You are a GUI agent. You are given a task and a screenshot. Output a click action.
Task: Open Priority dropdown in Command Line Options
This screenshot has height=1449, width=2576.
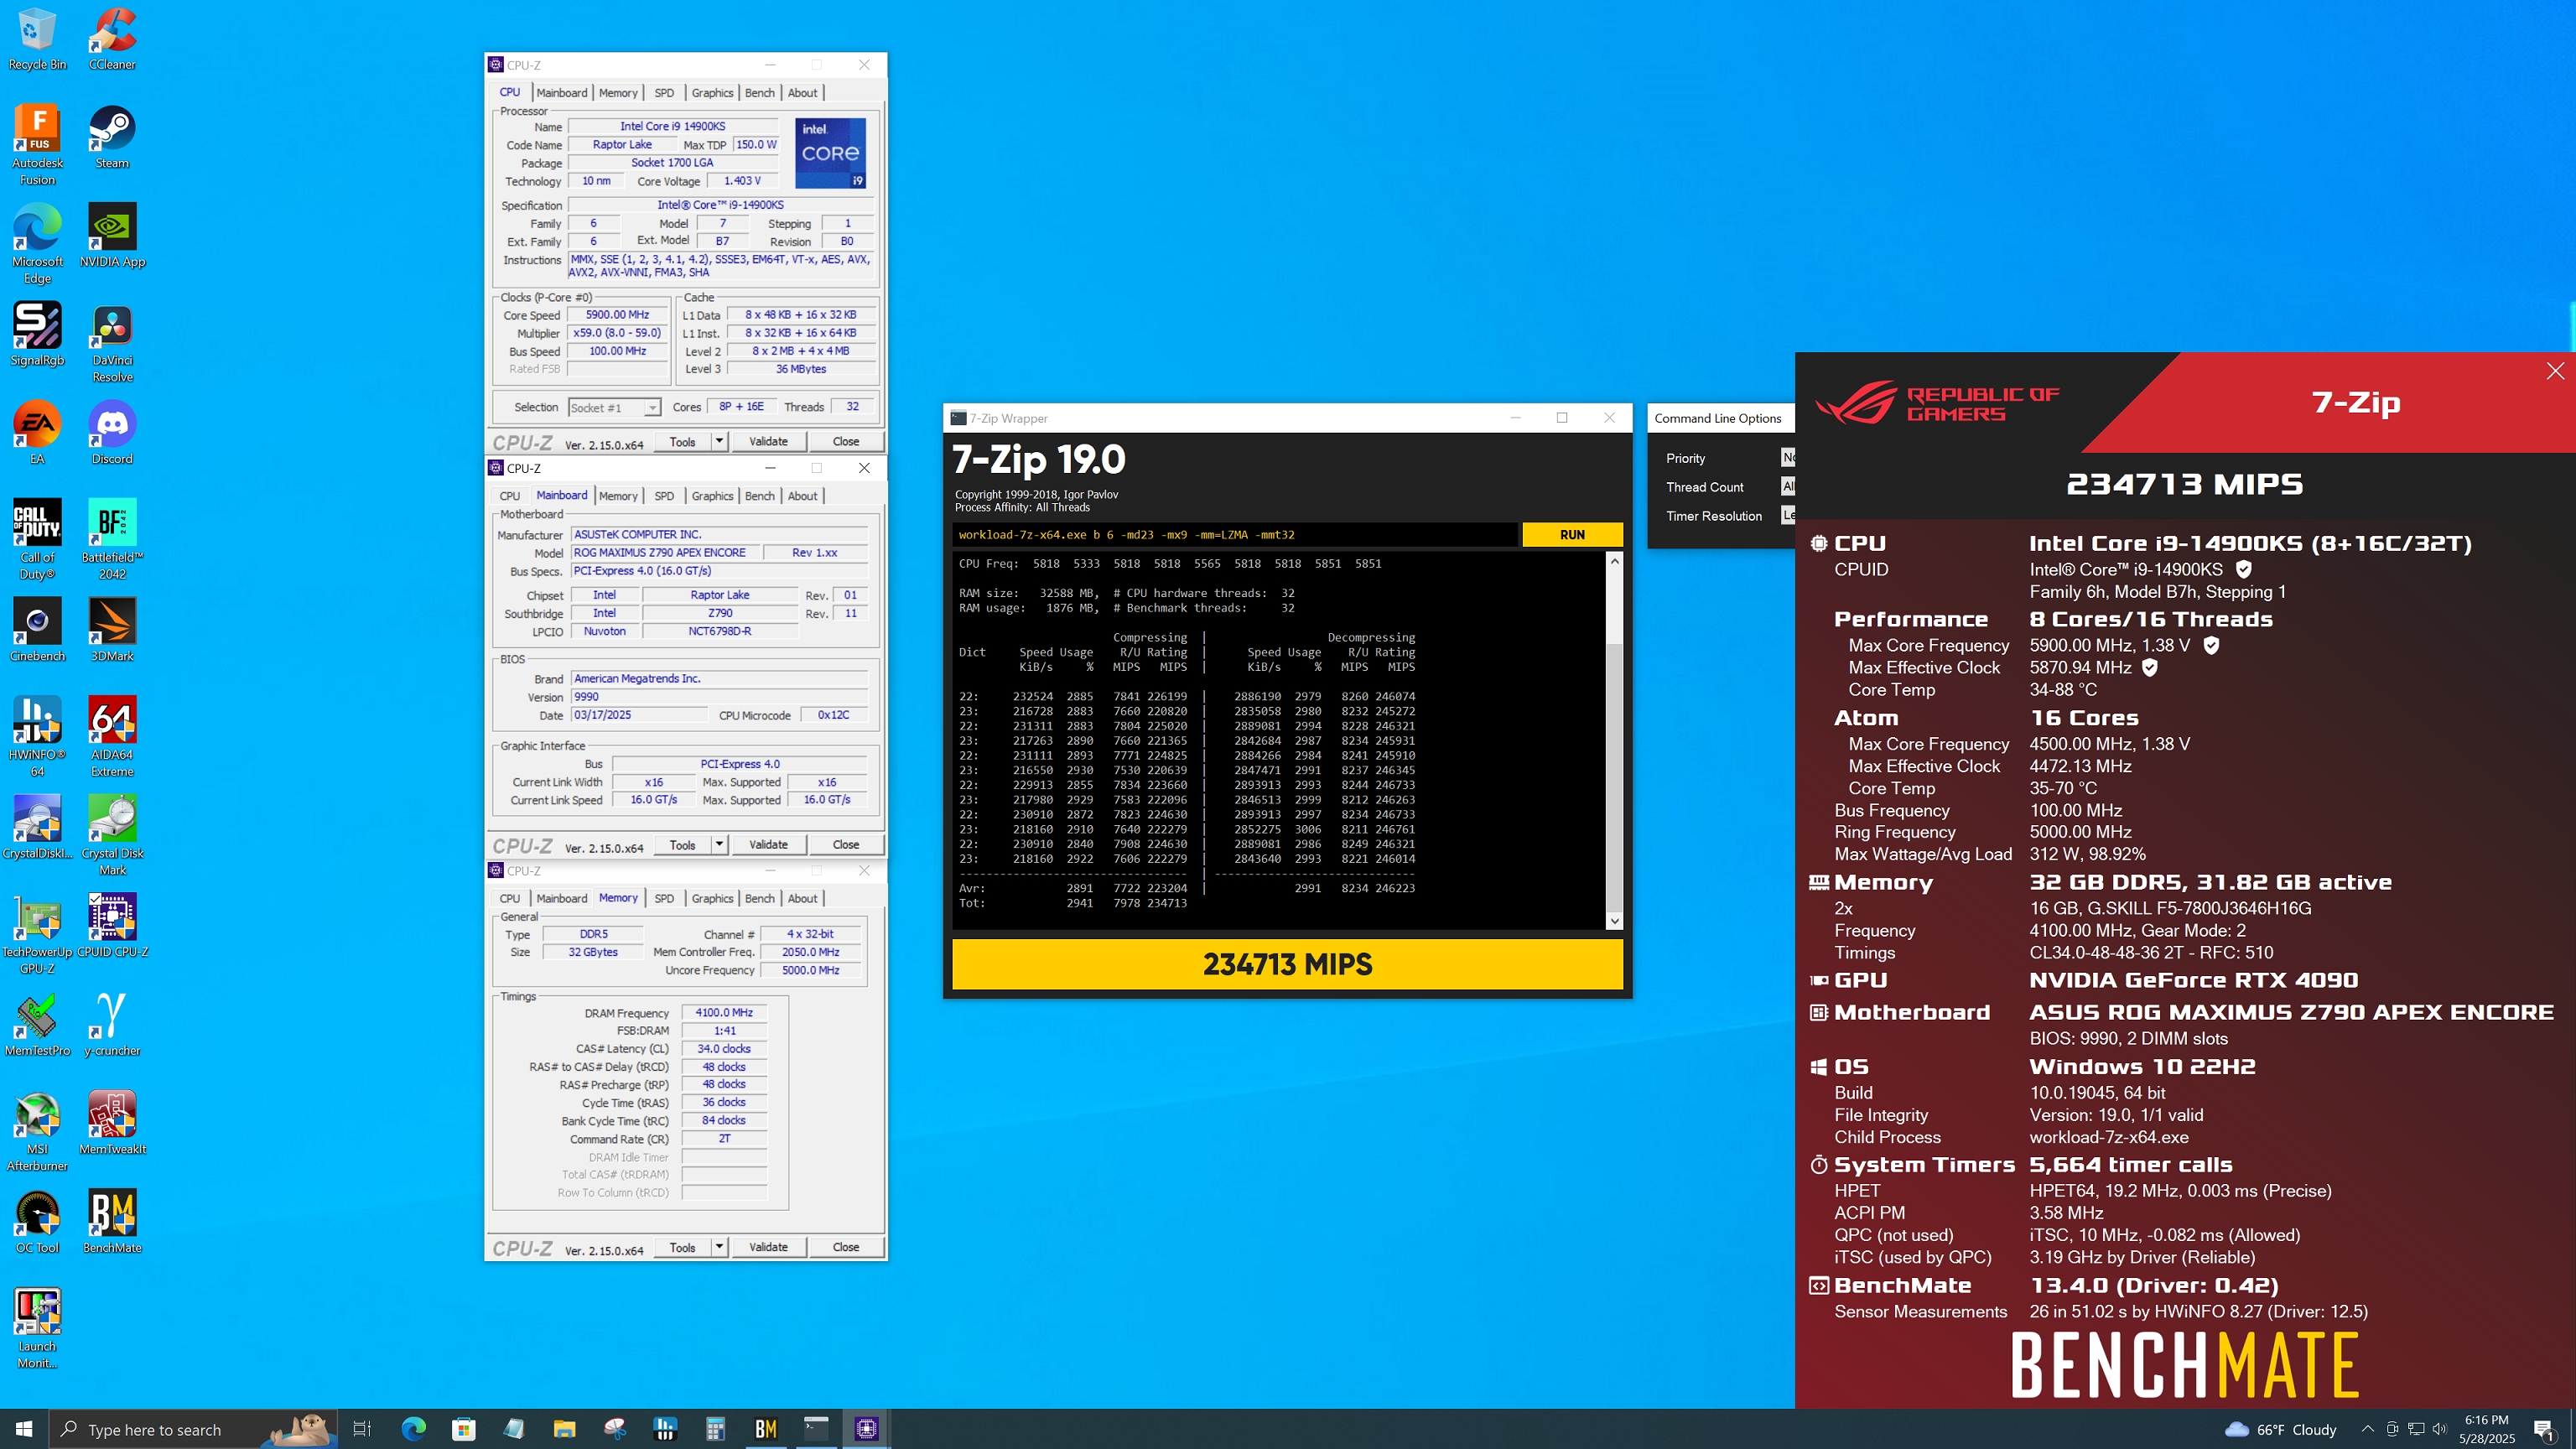[x=1788, y=458]
